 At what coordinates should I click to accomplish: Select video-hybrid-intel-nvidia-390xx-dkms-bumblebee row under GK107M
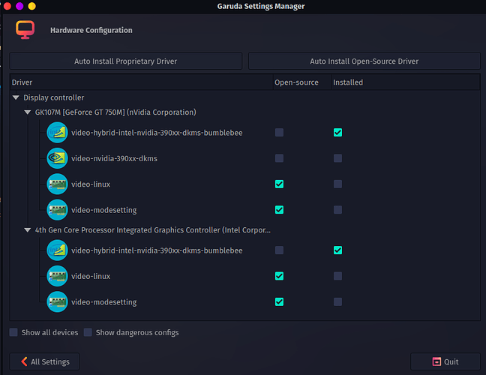click(x=245, y=133)
